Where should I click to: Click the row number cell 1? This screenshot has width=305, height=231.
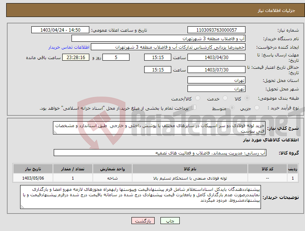coord(293,178)
